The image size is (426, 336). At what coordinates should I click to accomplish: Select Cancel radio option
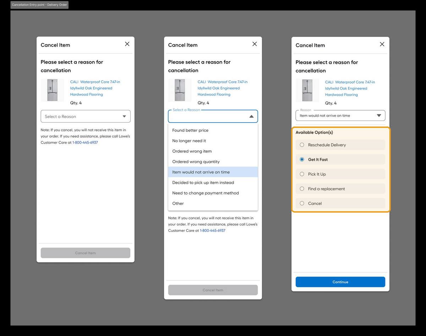(302, 203)
